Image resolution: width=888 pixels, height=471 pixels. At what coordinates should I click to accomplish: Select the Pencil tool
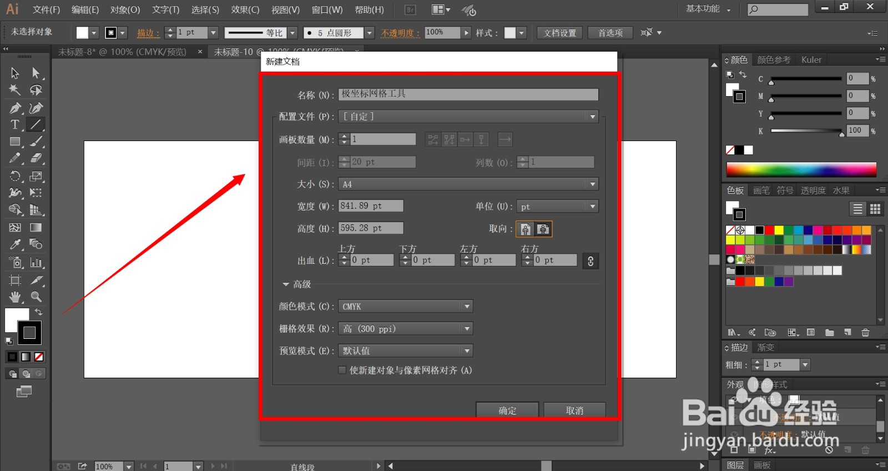click(x=15, y=158)
